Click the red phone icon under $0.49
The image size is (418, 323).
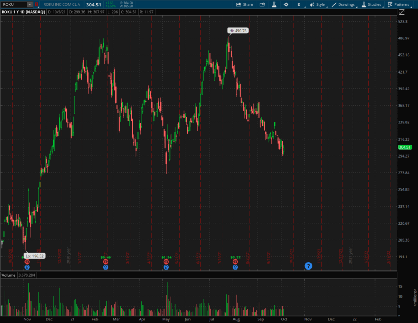click(105, 262)
